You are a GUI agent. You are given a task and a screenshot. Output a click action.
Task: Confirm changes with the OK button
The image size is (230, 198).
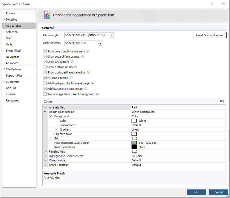point(196,192)
